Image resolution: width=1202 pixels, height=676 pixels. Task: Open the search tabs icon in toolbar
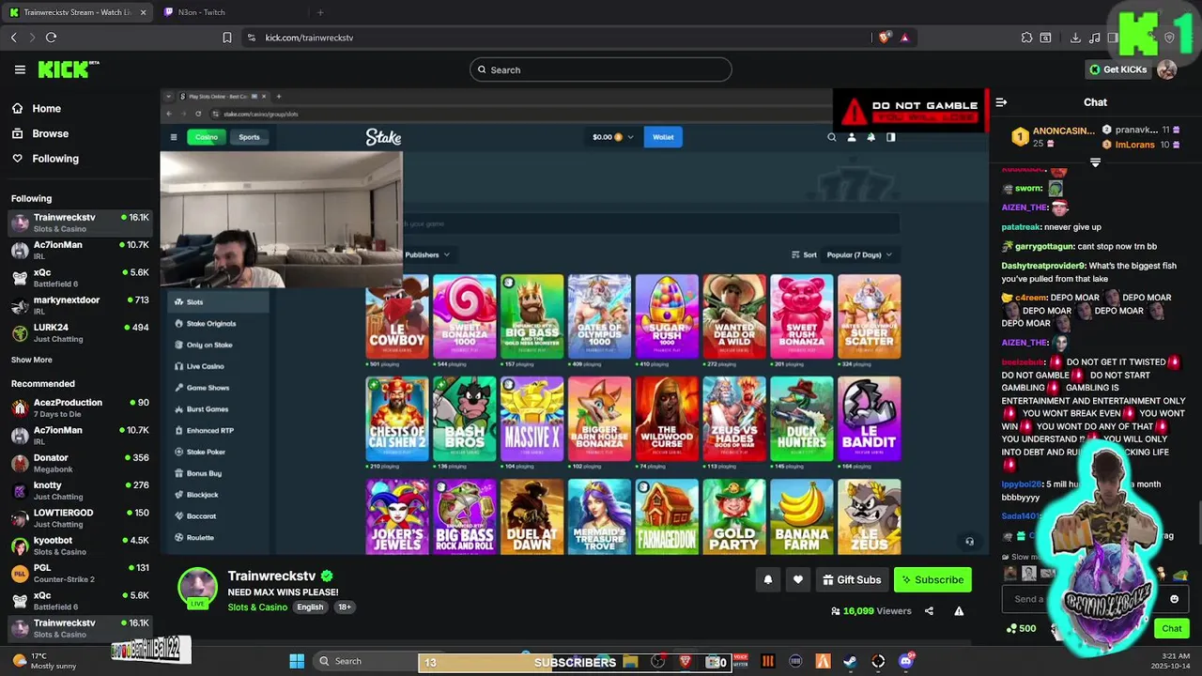[1045, 38]
